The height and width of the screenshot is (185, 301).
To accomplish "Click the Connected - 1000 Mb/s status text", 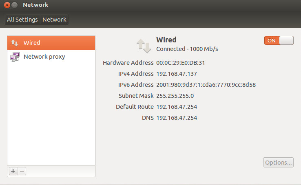I will (187, 49).
